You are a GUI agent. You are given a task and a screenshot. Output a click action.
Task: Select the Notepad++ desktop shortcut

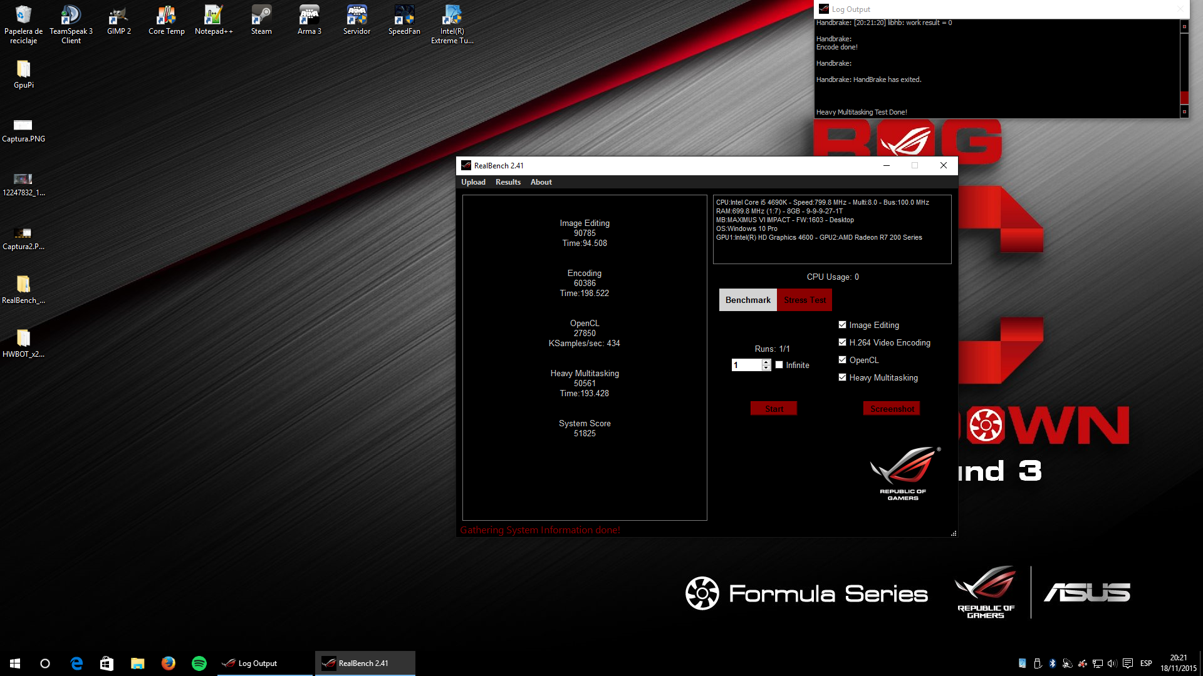[214, 21]
